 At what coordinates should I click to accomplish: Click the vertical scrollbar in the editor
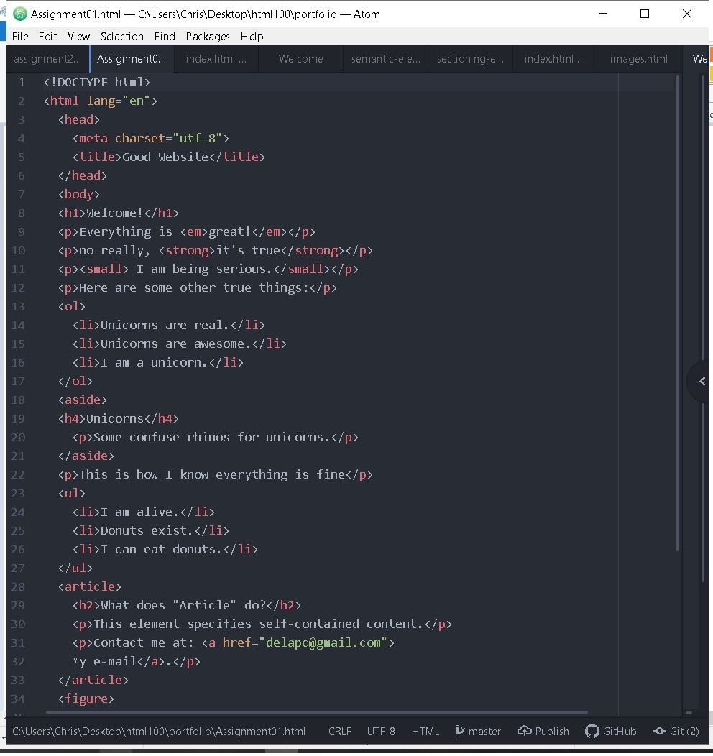(x=678, y=313)
